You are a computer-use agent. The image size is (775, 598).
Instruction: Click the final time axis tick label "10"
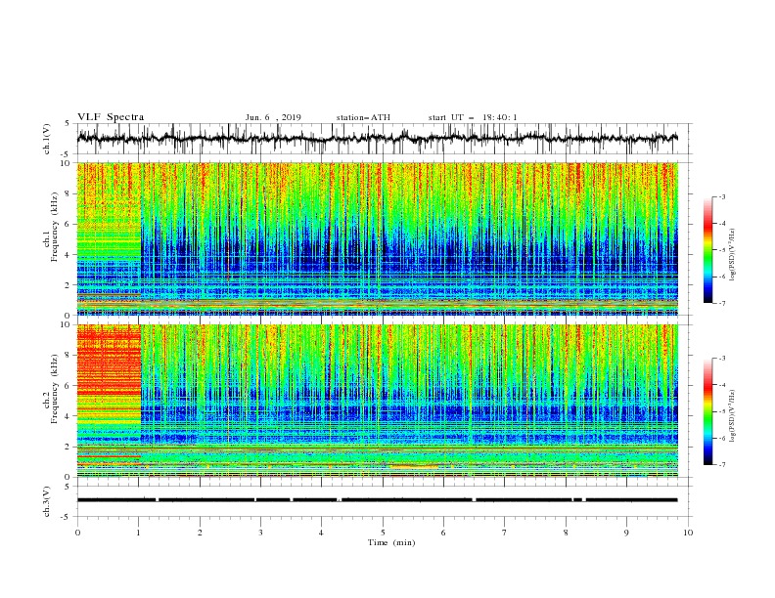pyautogui.click(x=688, y=533)
